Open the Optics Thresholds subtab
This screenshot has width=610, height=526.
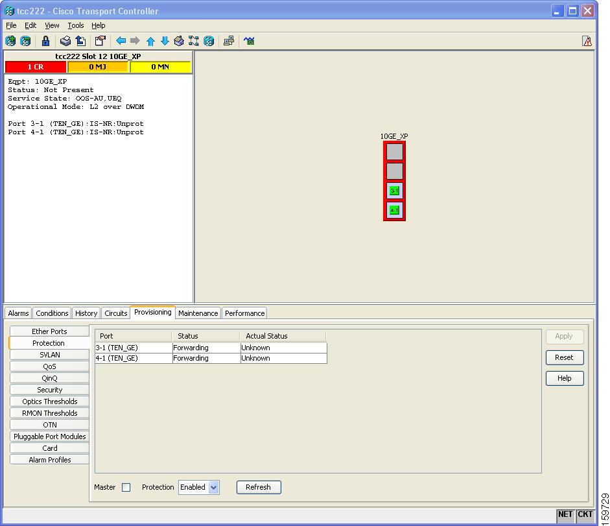click(x=49, y=401)
